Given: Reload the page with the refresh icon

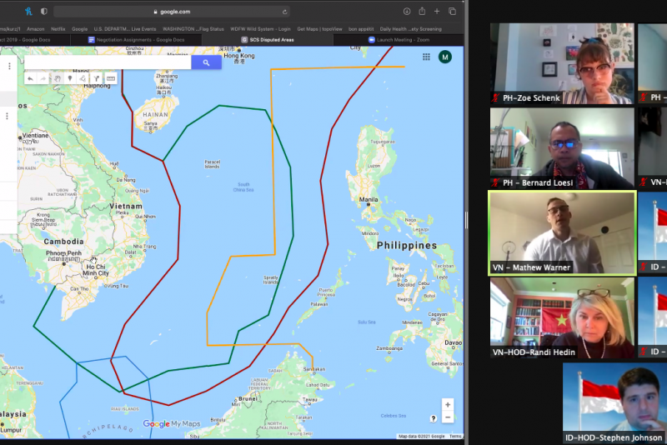Looking at the screenshot, I should 284,12.
